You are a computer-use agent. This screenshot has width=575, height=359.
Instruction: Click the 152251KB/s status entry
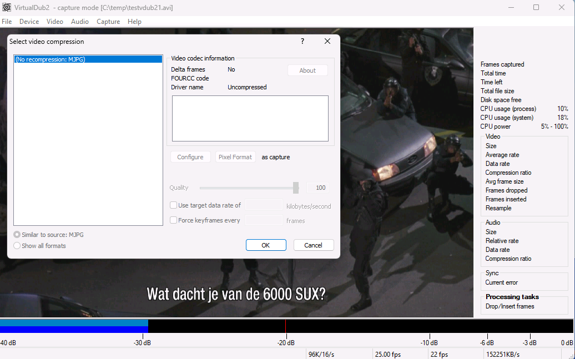click(503, 355)
